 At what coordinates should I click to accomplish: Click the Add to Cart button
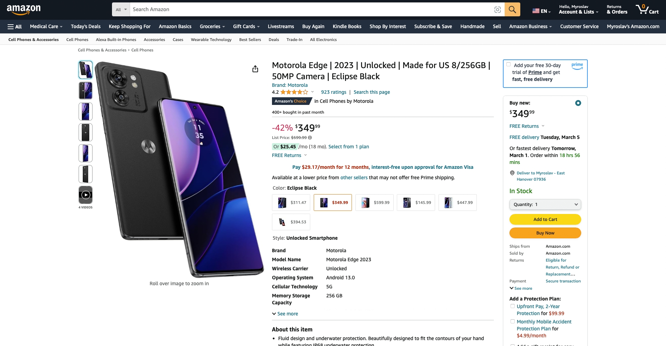click(545, 219)
